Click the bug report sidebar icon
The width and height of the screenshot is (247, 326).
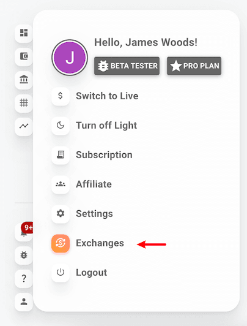pyautogui.click(x=24, y=255)
